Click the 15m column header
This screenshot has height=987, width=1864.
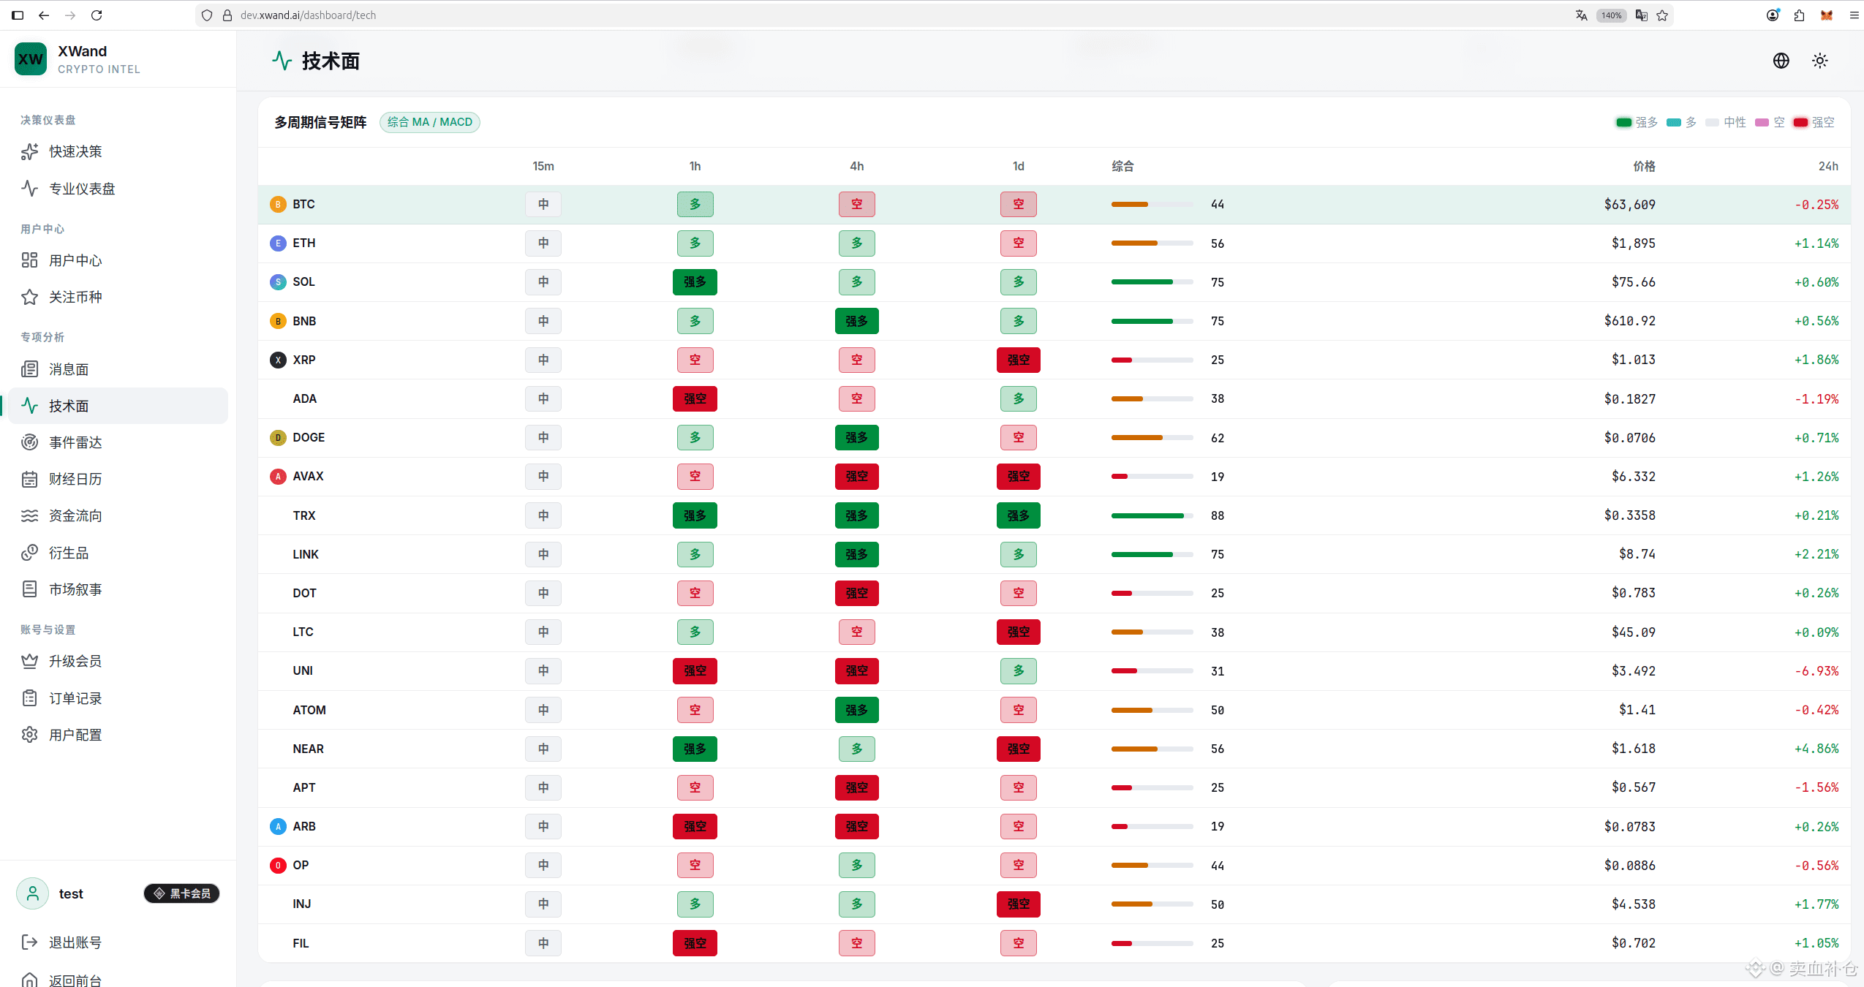(543, 166)
